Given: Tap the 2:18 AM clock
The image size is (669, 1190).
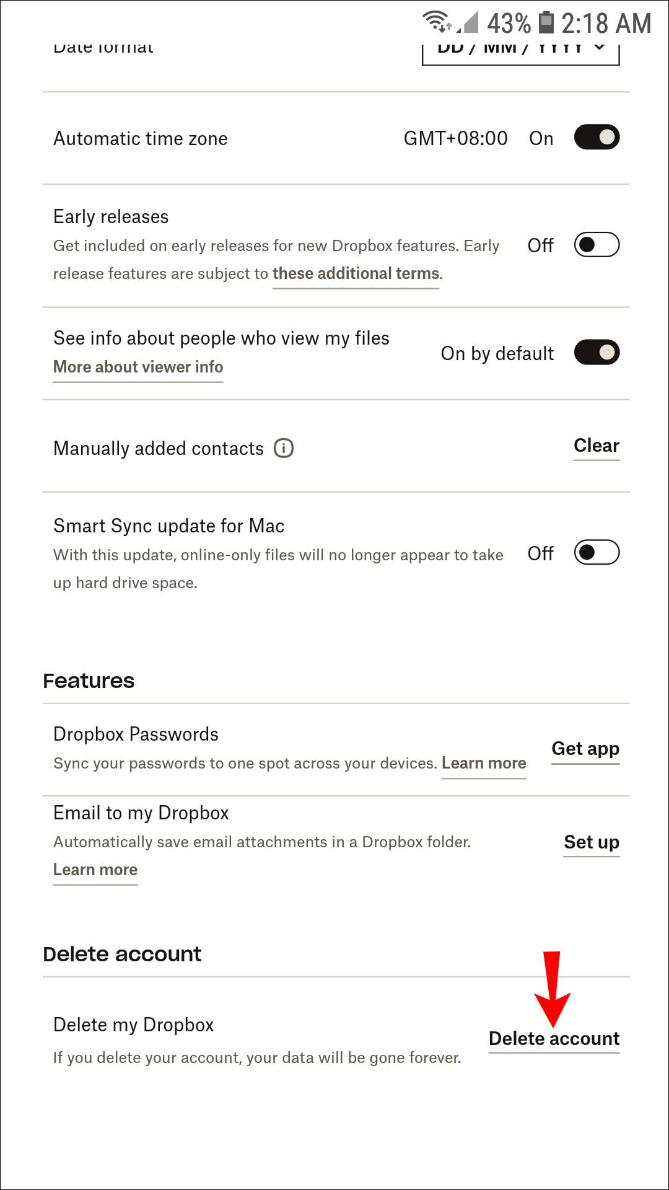Looking at the screenshot, I should click(606, 24).
